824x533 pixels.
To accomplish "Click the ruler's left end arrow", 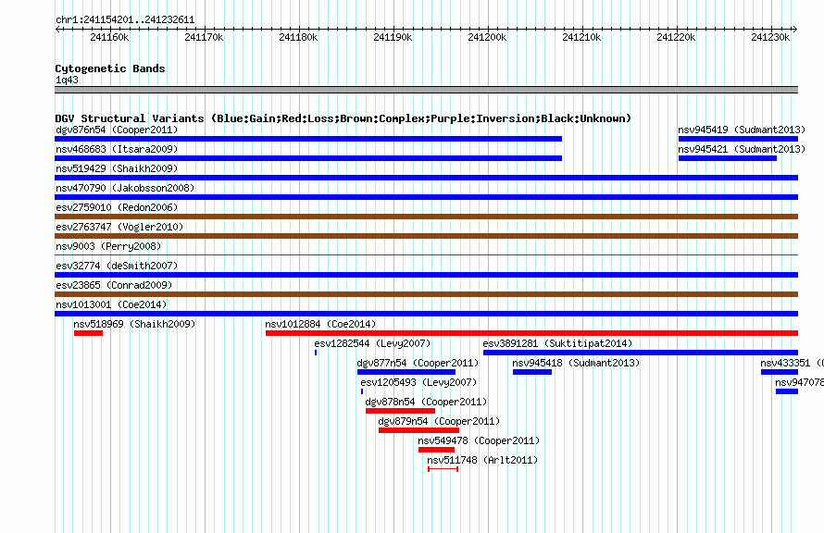I will [x=57, y=30].
